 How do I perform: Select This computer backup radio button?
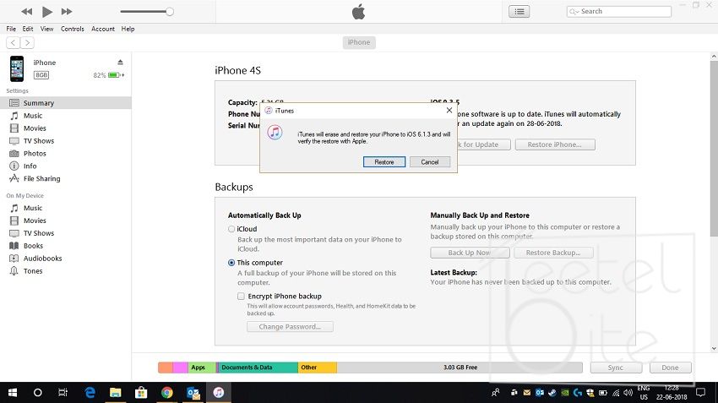231,263
